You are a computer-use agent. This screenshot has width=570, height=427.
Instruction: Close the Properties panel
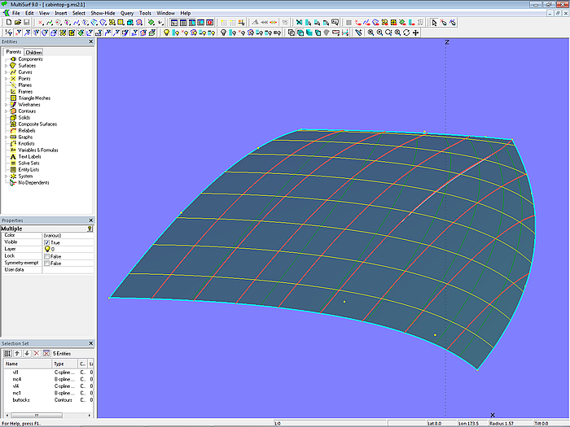(90, 220)
